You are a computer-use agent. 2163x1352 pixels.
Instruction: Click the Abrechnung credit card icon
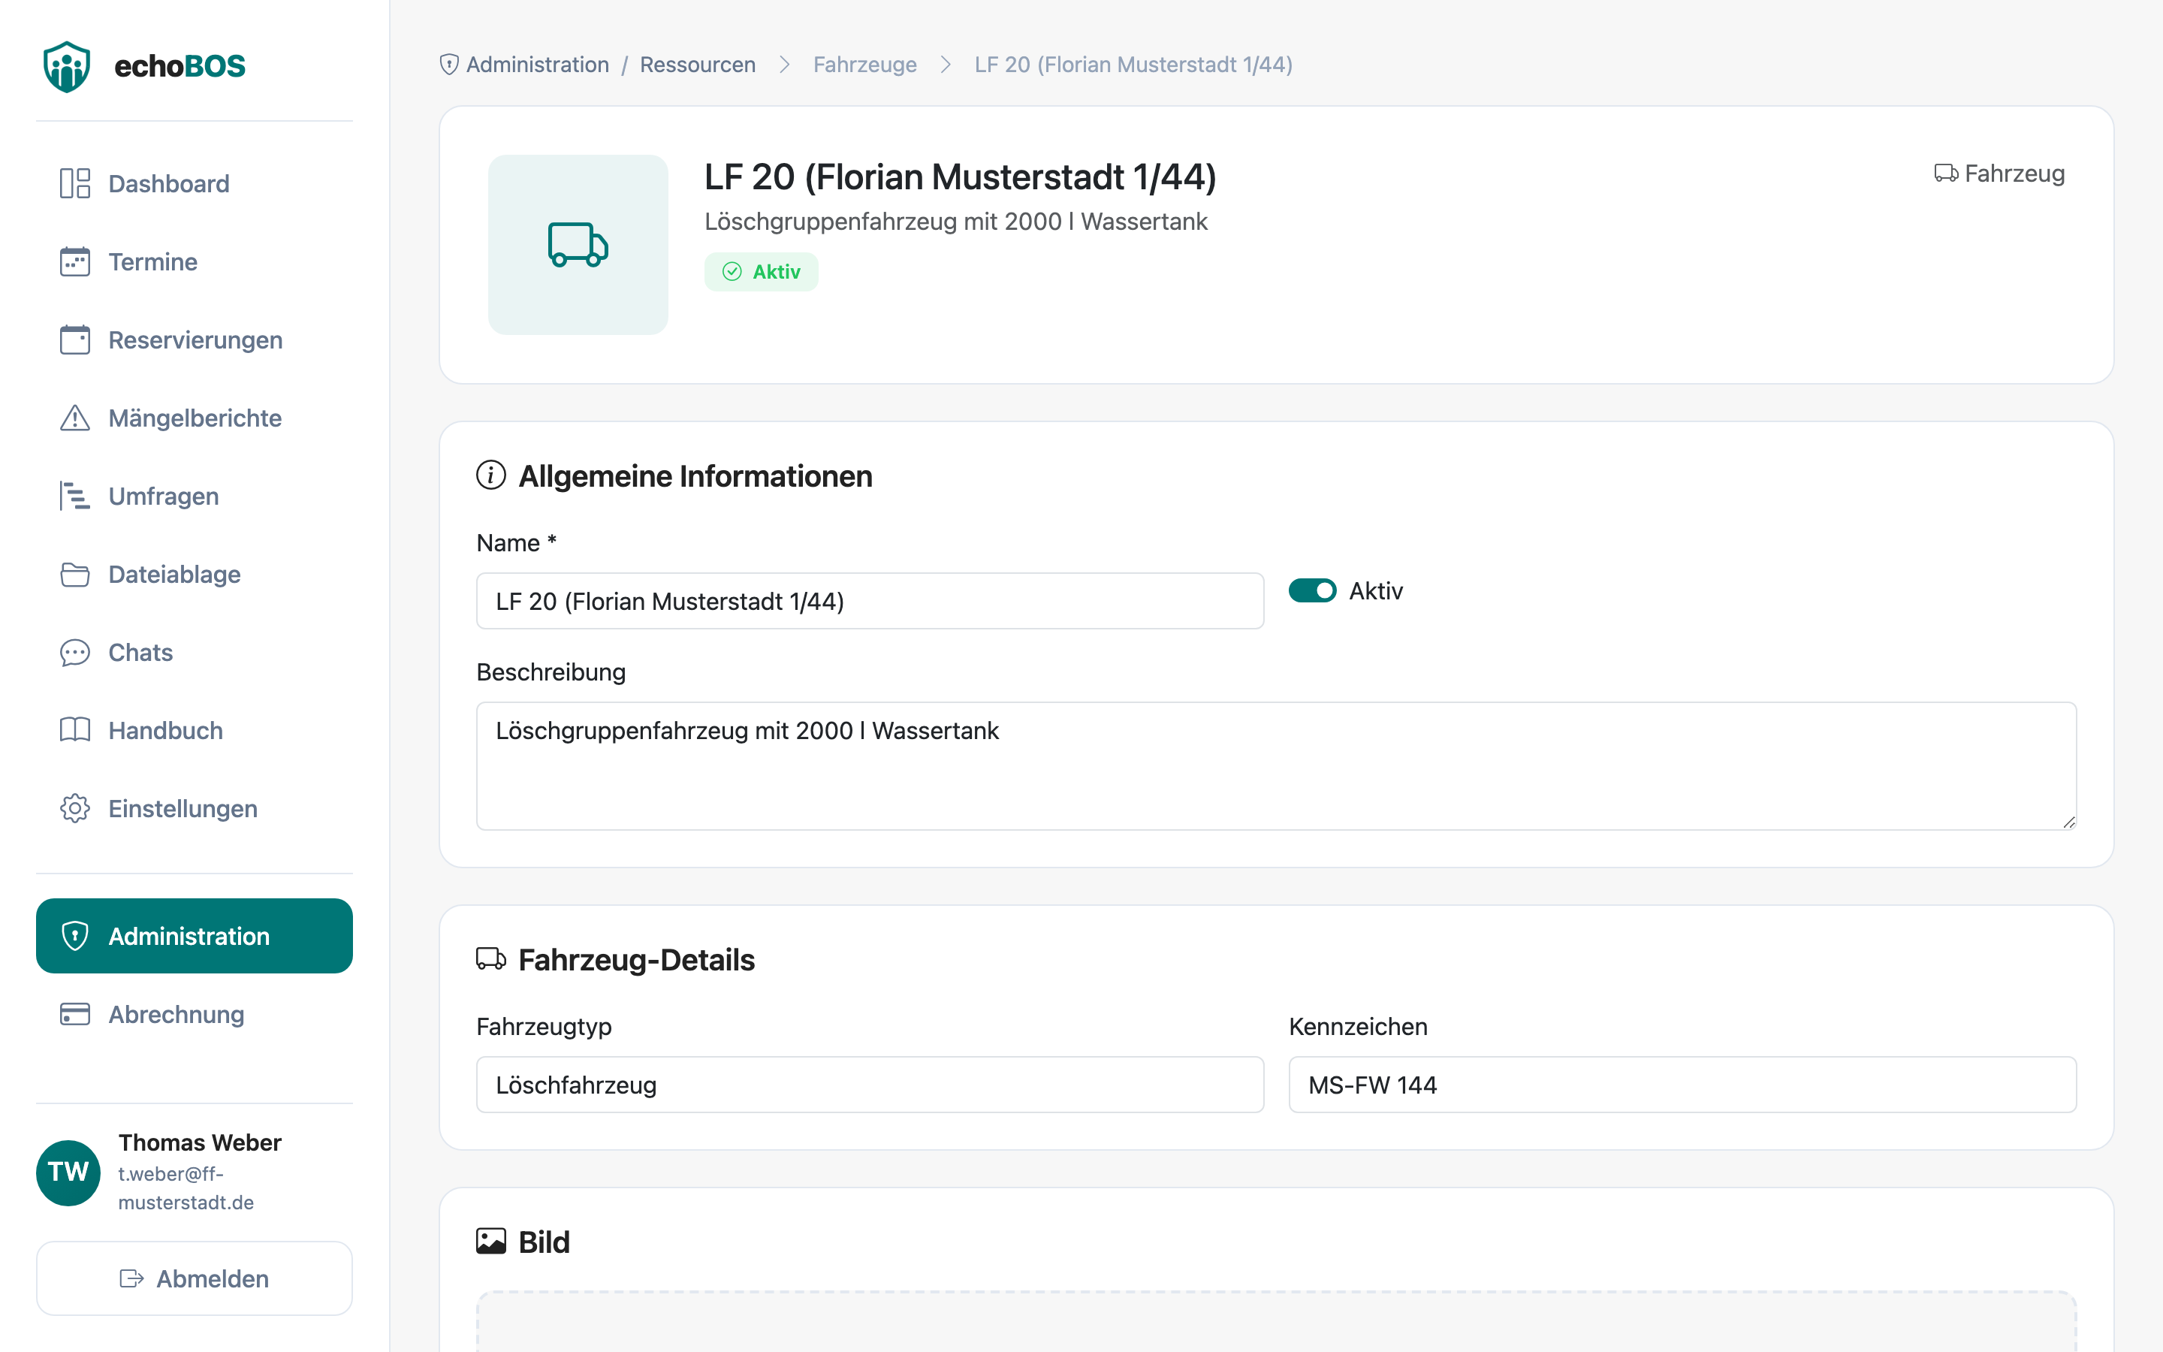[75, 1014]
